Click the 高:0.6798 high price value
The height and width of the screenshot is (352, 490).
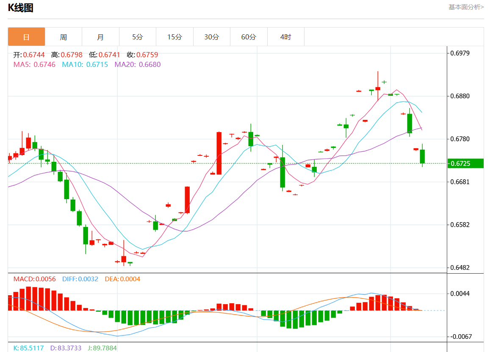(x=67, y=55)
